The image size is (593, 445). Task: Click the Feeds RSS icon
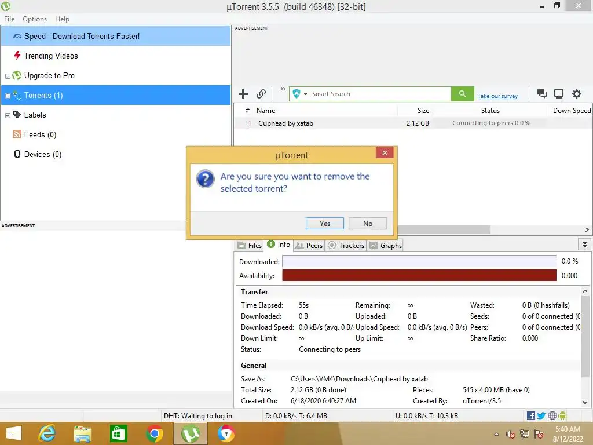(x=17, y=134)
